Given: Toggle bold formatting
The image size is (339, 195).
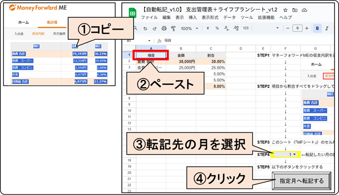Looking at the screenshot, I should 317,28.
